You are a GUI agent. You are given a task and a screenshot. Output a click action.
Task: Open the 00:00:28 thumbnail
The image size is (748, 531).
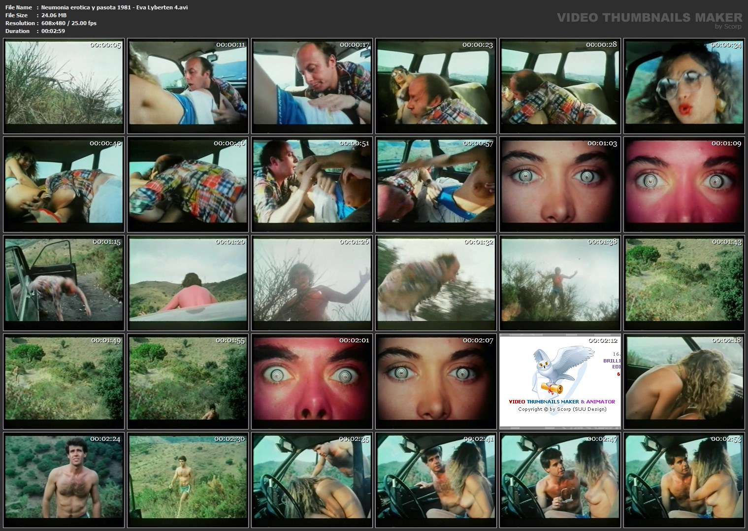[560, 86]
